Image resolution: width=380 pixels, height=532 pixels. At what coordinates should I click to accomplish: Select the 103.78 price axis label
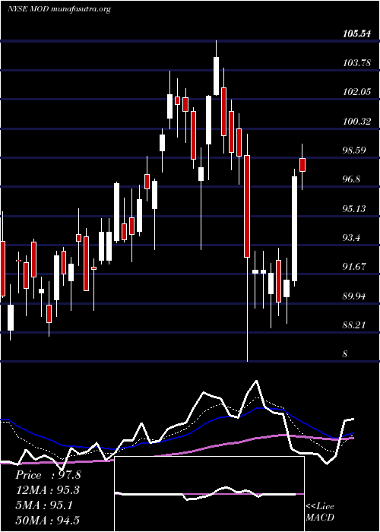pyautogui.click(x=357, y=63)
